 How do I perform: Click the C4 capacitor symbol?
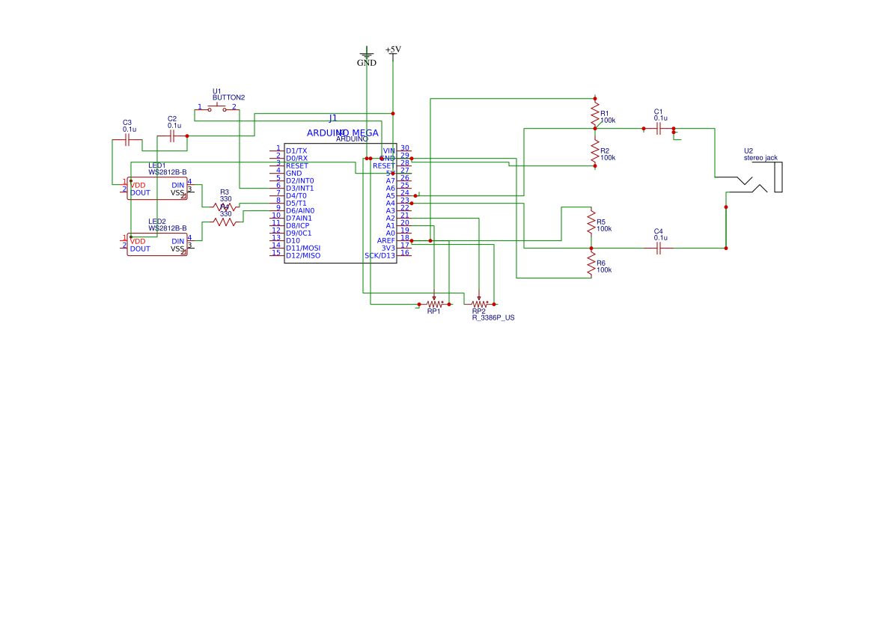659,248
